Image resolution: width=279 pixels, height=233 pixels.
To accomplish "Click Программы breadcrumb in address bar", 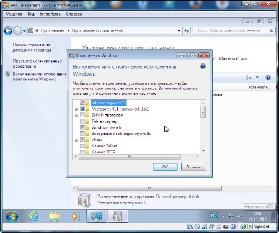I will (x=52, y=30).
